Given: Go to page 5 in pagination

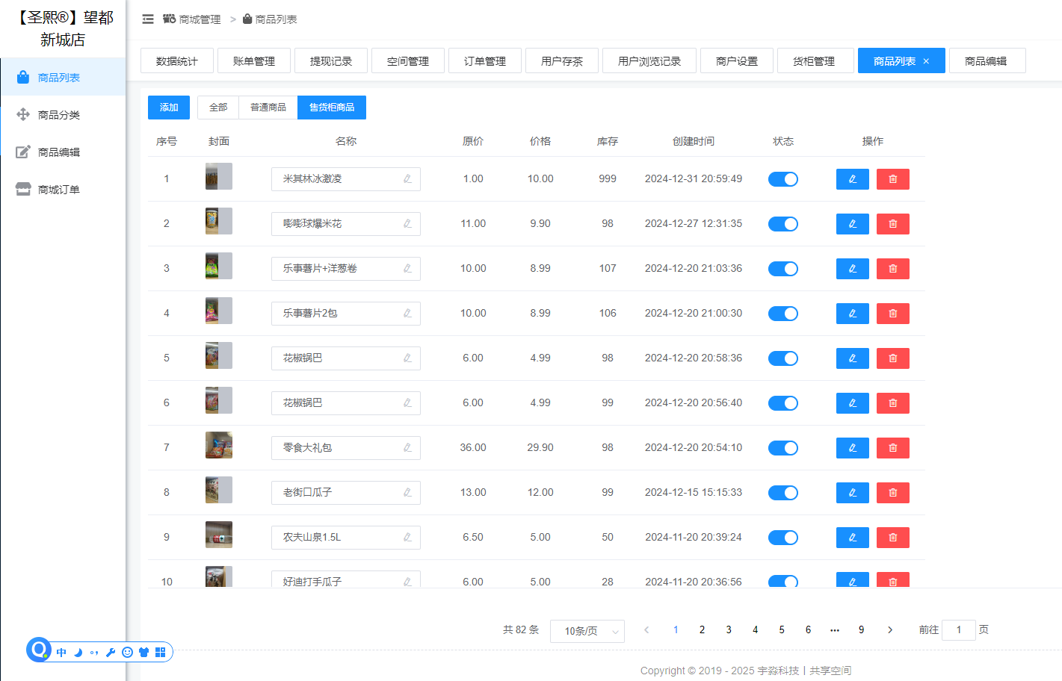Looking at the screenshot, I should [782, 630].
